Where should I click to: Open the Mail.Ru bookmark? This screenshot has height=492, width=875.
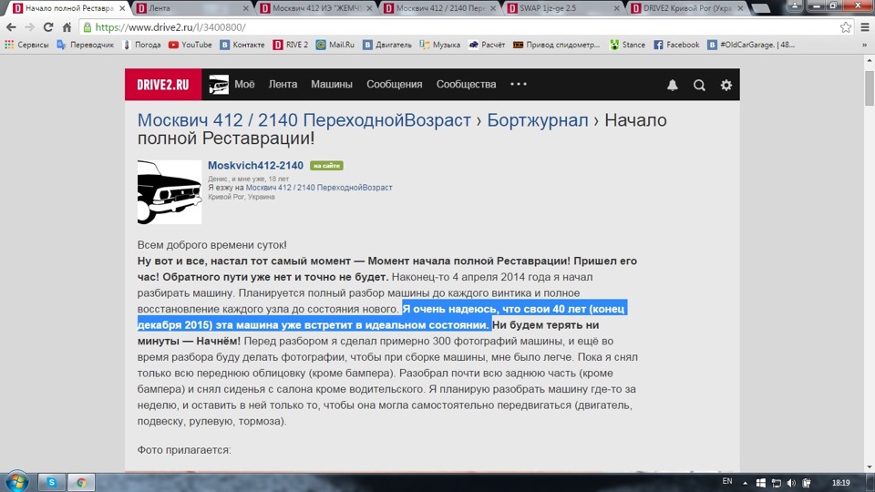point(335,45)
